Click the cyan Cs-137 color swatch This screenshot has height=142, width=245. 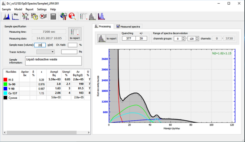click(x=5, y=93)
